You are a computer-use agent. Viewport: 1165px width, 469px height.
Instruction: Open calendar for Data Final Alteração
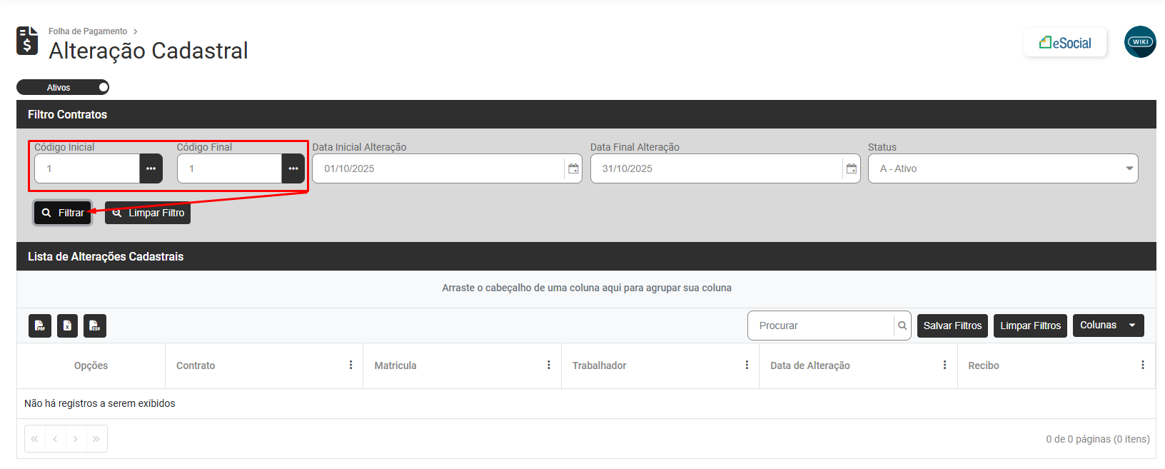tap(851, 169)
